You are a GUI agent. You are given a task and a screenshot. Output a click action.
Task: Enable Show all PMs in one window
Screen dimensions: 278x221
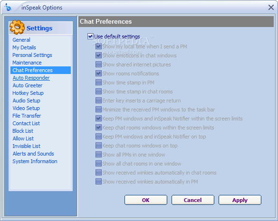click(x=98, y=155)
